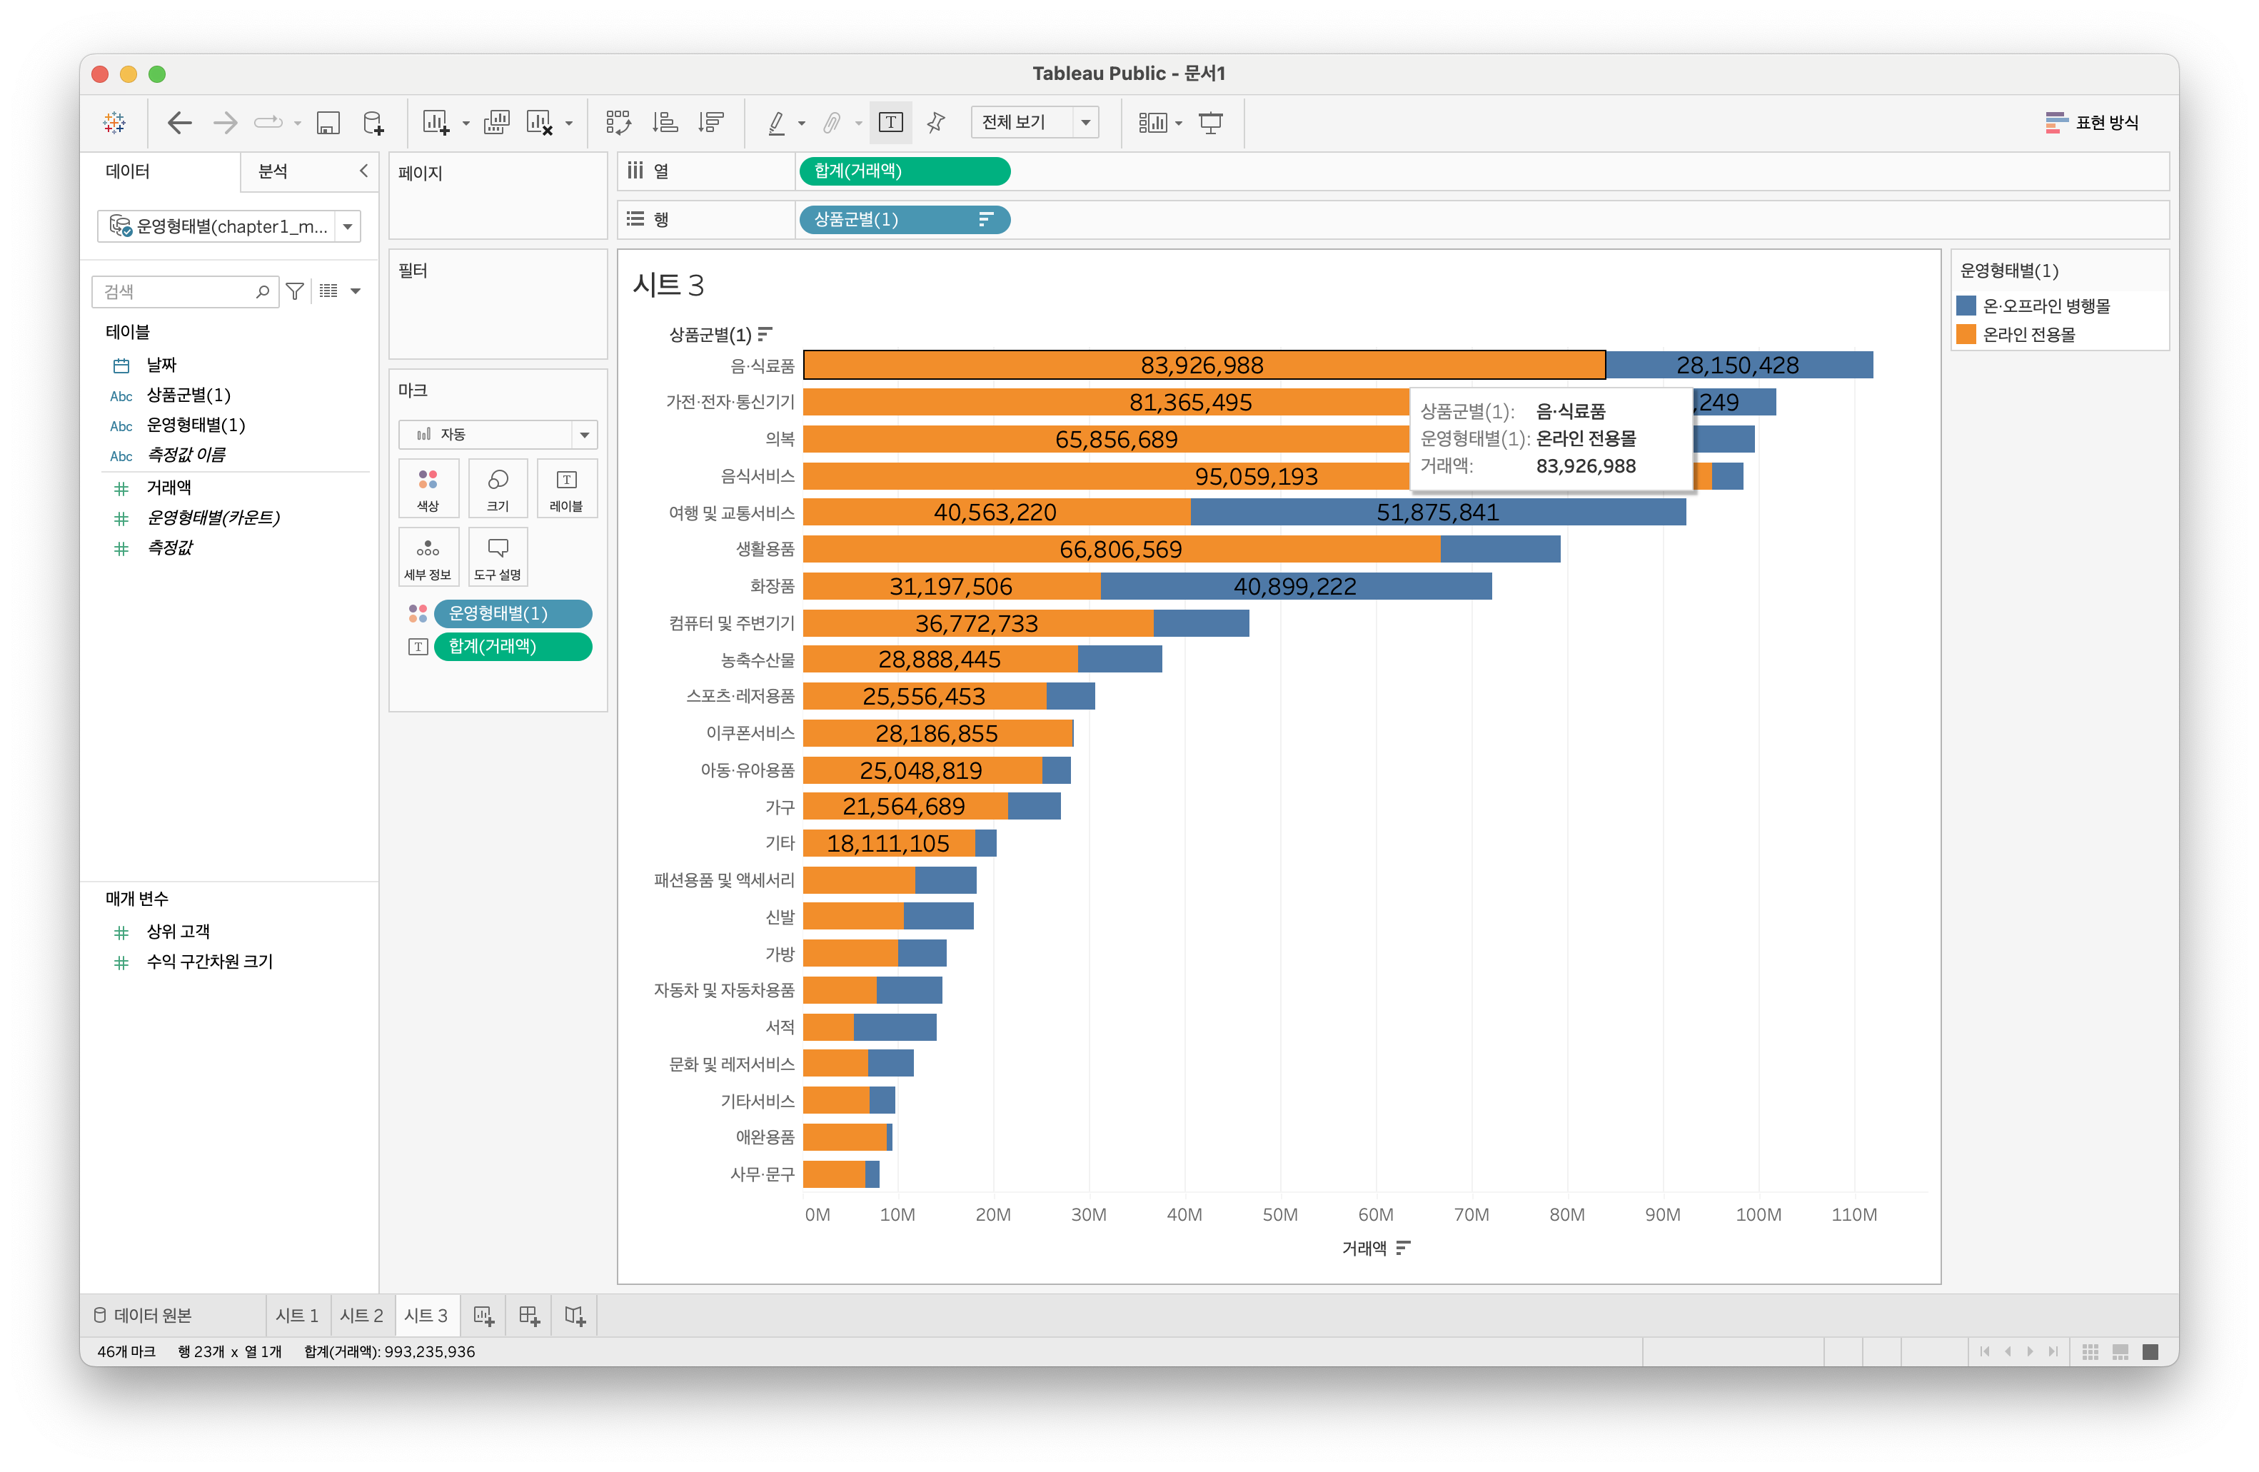The height and width of the screenshot is (1472, 2259).
Task: Open the data source selector dropdown
Action: click(x=348, y=227)
